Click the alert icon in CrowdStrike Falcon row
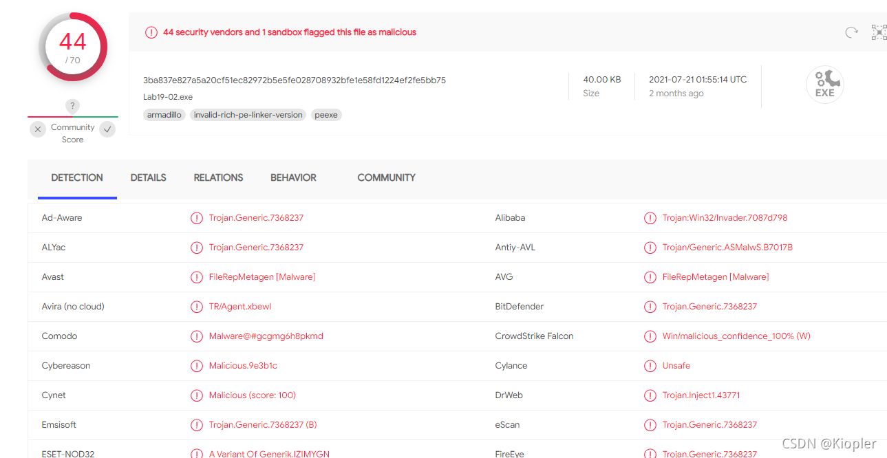Viewport: 887px width, 458px height. (650, 336)
